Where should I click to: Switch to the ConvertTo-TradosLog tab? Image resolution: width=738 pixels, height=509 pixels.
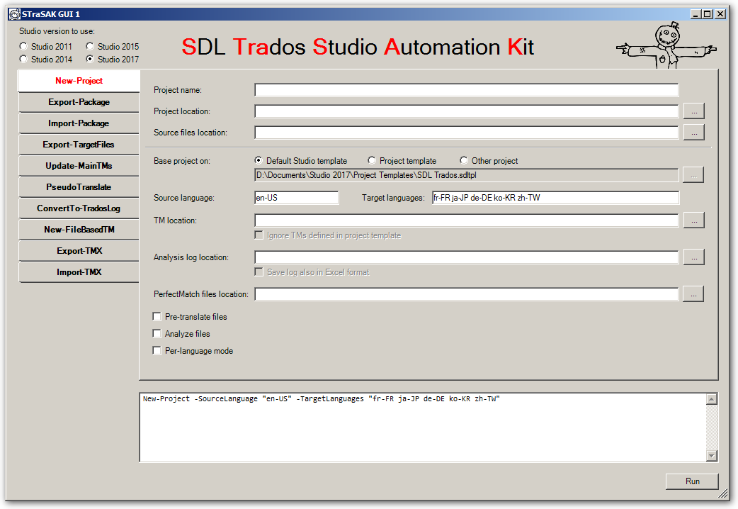(x=79, y=208)
